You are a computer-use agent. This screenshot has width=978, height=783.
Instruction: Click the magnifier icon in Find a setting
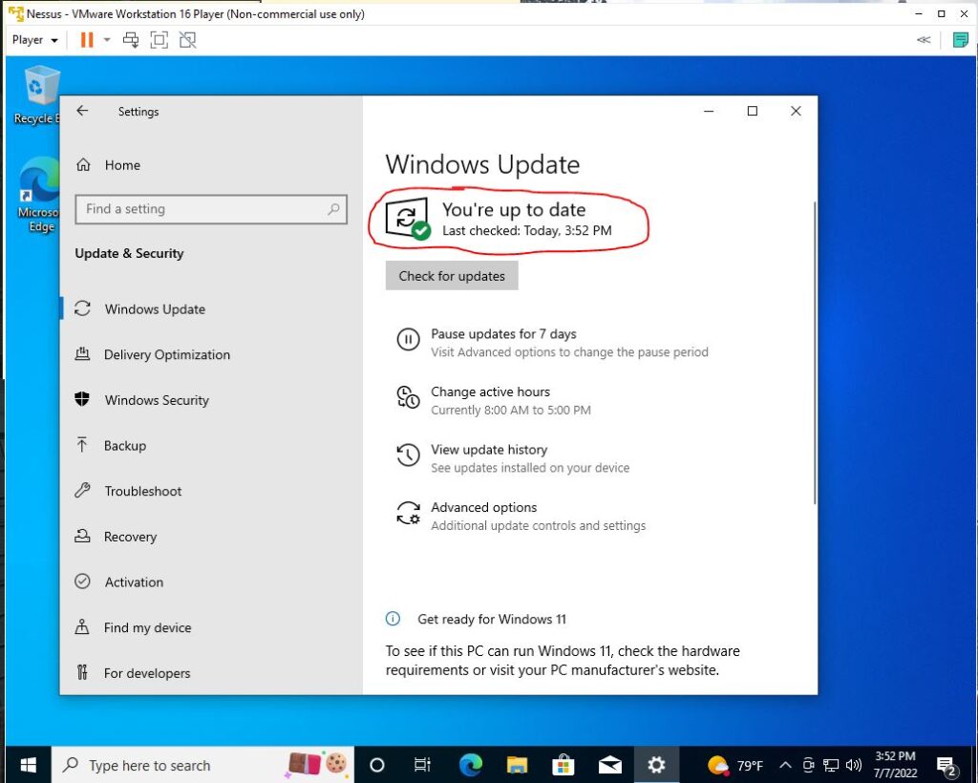[x=333, y=209]
